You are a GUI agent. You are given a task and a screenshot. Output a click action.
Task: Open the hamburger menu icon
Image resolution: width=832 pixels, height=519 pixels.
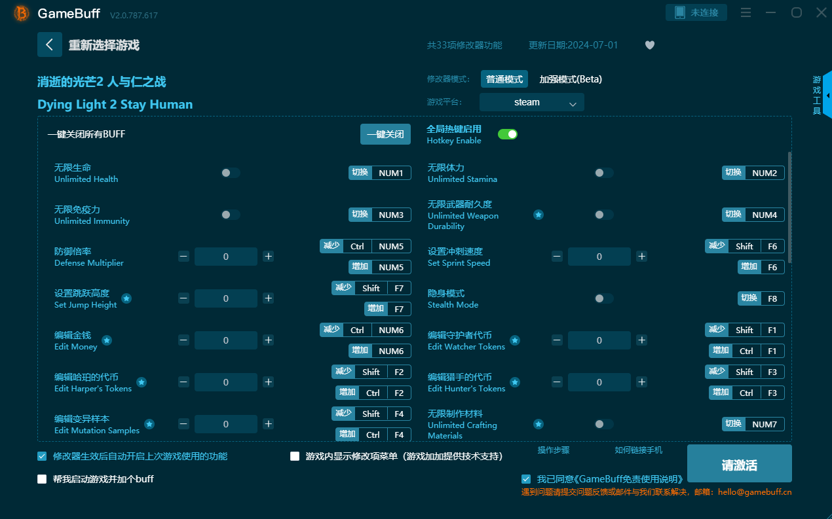coord(746,12)
